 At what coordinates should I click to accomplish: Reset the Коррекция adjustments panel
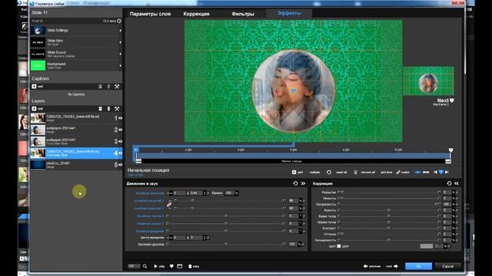click(449, 183)
